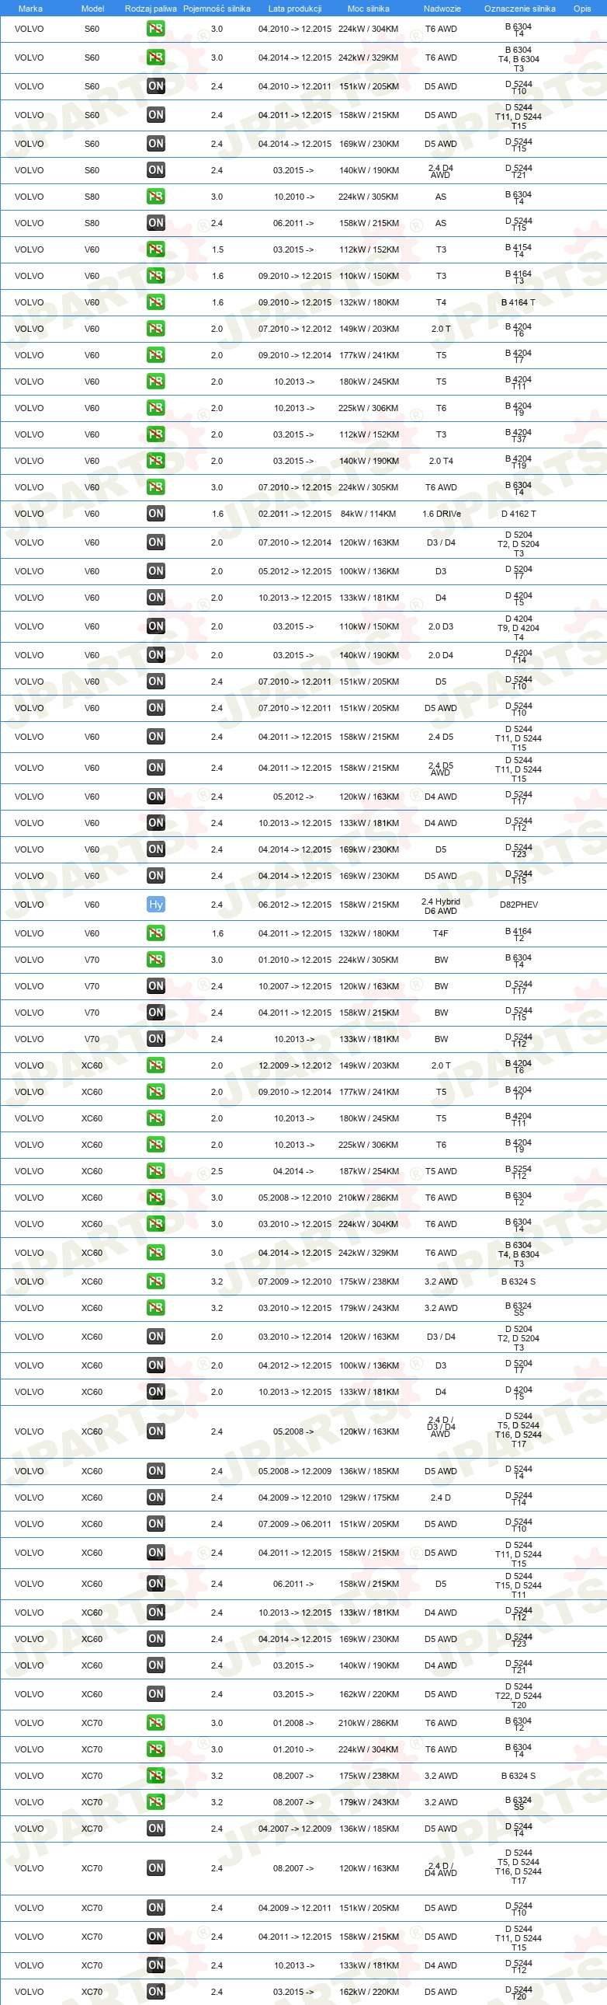607x2005 pixels.
Task: Click the Marka column header
Action: 29,9
